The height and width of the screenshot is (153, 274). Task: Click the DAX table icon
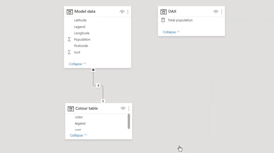163,12
